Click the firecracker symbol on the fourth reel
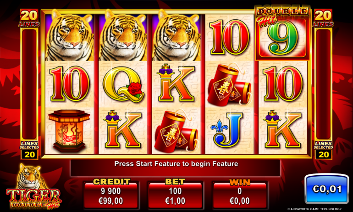The height and width of the screenshot is (212, 353). click(x=229, y=85)
